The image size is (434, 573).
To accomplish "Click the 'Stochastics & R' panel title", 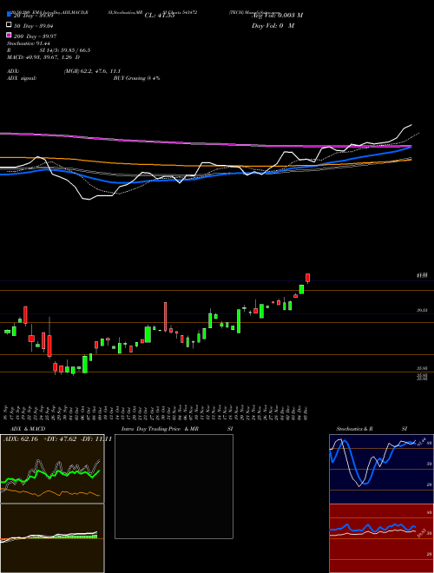I will coord(354,429).
